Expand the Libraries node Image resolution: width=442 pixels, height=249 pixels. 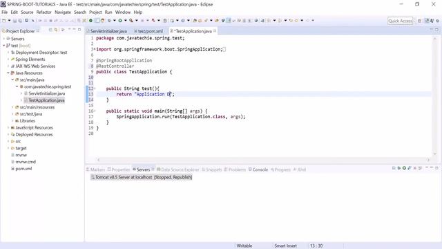[12, 121]
